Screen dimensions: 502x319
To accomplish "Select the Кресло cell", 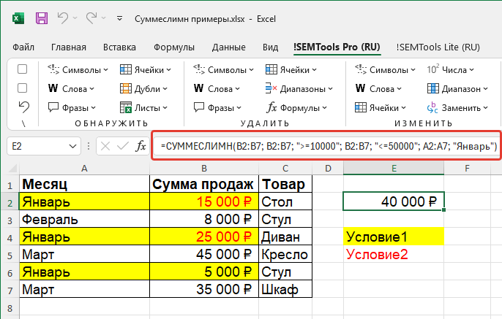I will [x=285, y=254].
